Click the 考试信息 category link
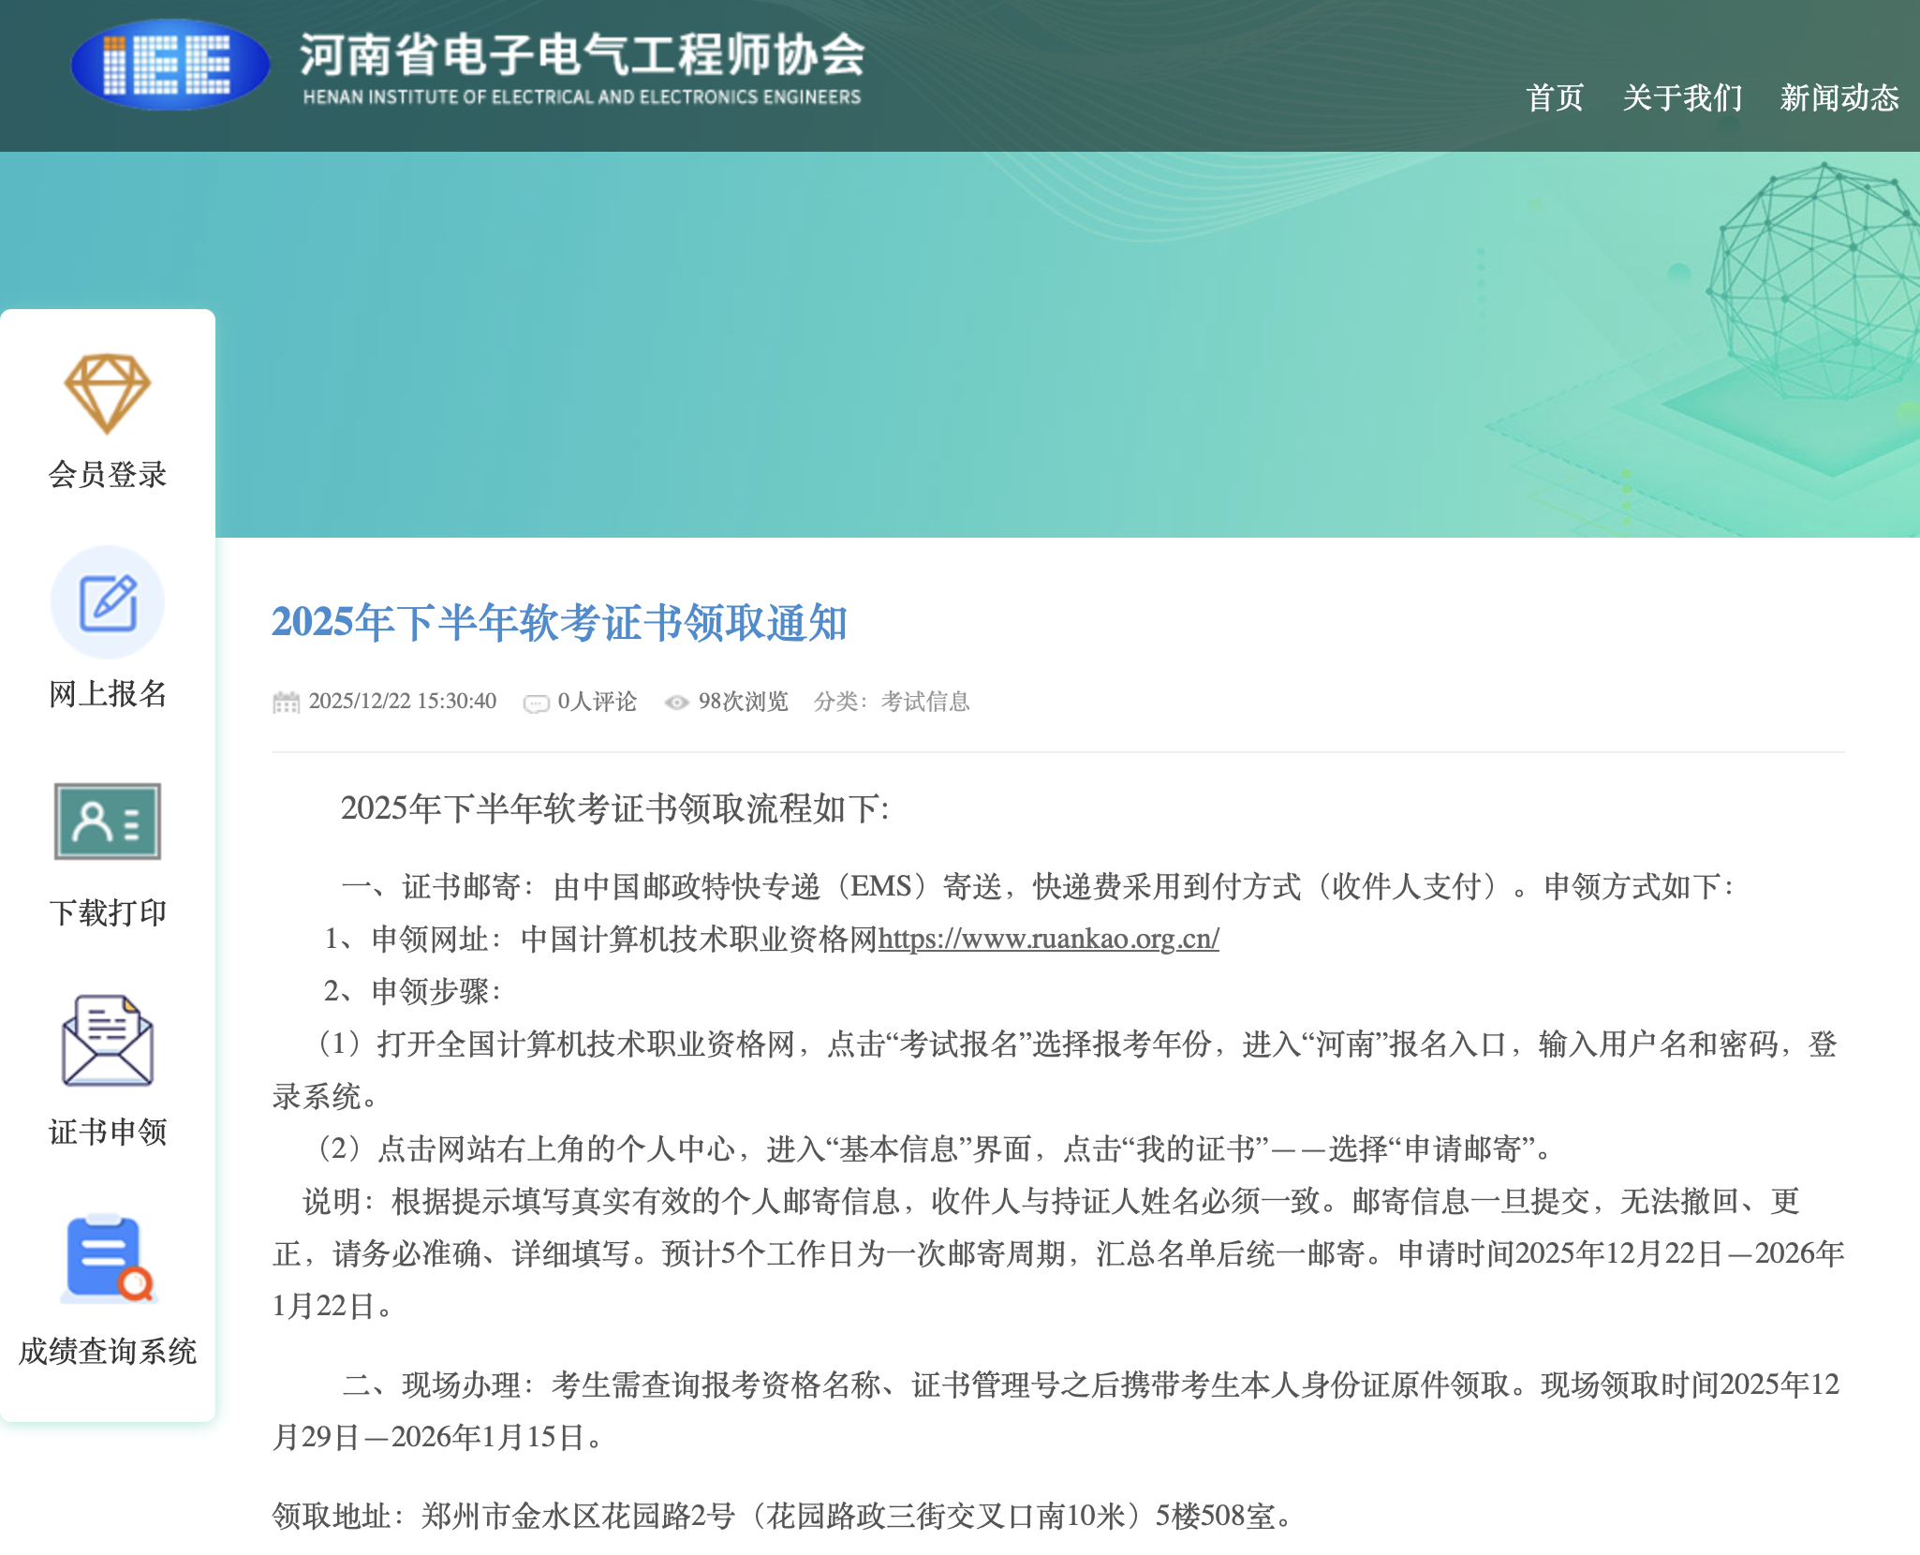This screenshot has width=1920, height=1555. click(x=924, y=702)
